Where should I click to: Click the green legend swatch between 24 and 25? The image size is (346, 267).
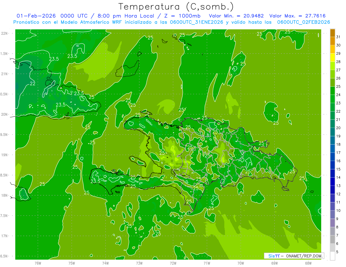332,91
